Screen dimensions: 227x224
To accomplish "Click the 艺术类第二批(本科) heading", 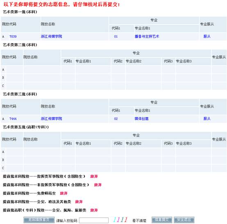I will [x=20, y=45].
